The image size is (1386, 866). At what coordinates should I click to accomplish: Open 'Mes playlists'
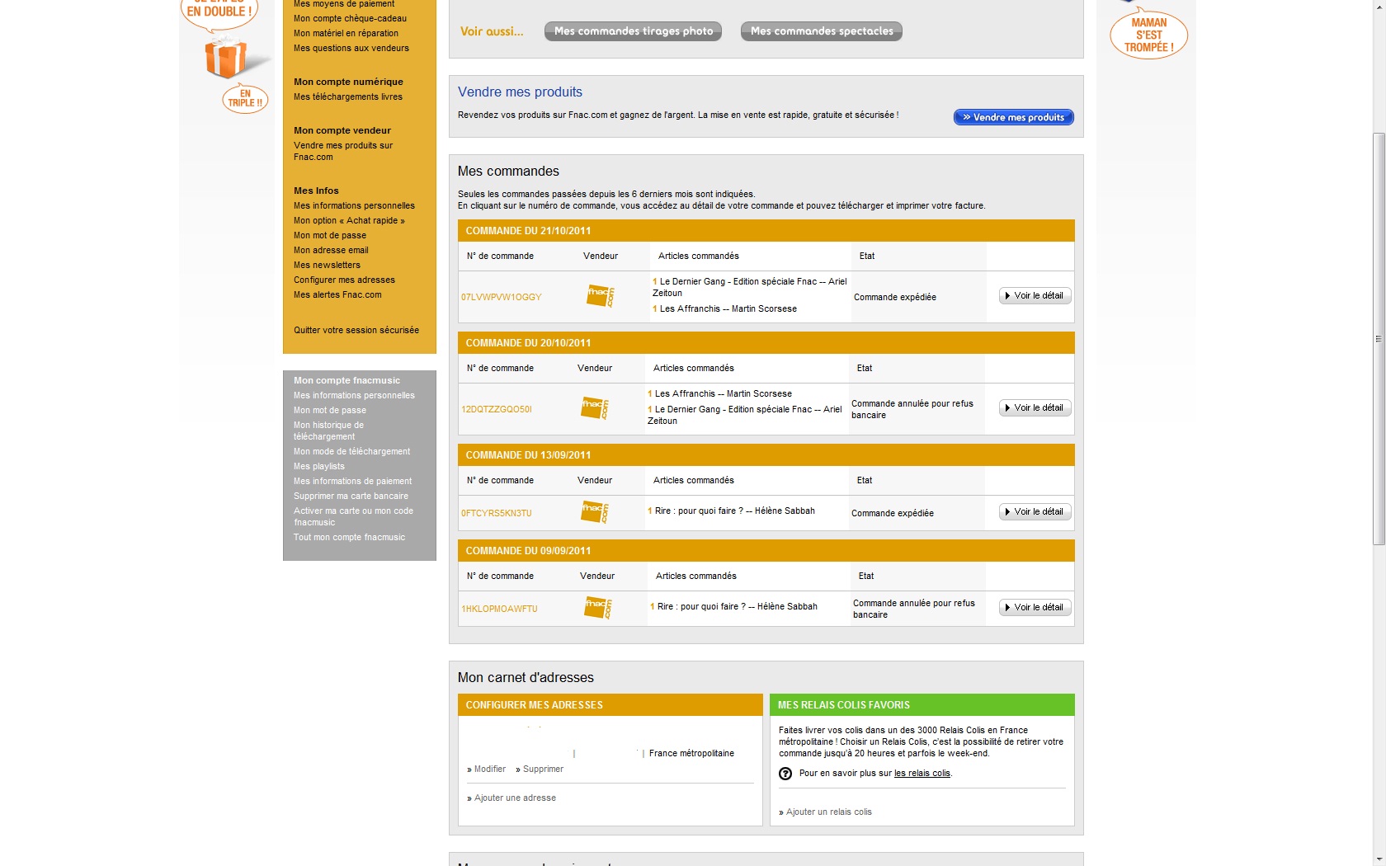319,466
